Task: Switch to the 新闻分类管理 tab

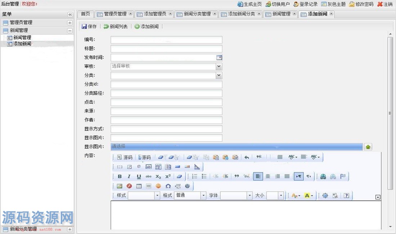Action: click(x=197, y=14)
